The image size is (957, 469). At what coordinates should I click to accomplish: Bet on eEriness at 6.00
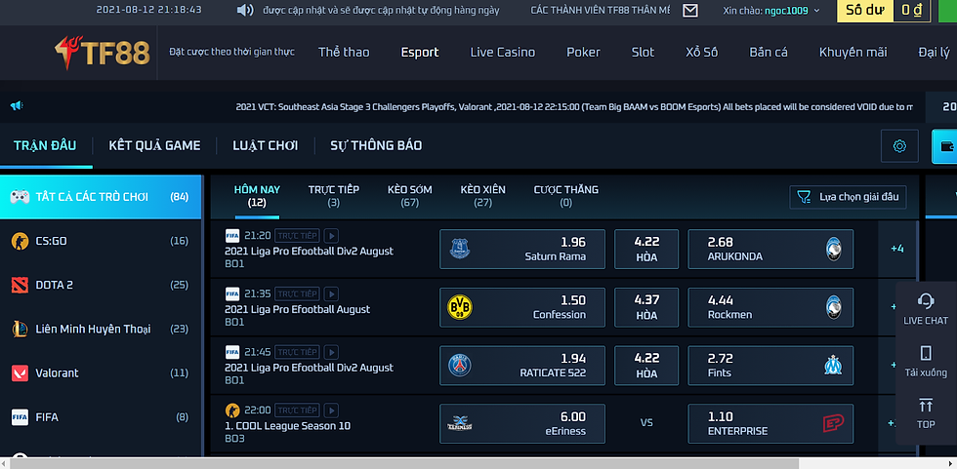tap(522, 424)
